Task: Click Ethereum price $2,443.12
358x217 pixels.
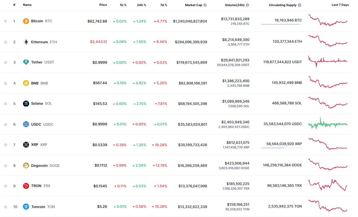Action: [99, 42]
